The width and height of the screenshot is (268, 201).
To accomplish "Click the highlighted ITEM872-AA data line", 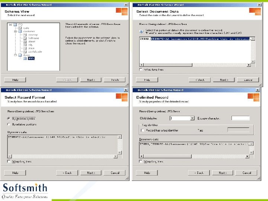I will coord(200,39).
